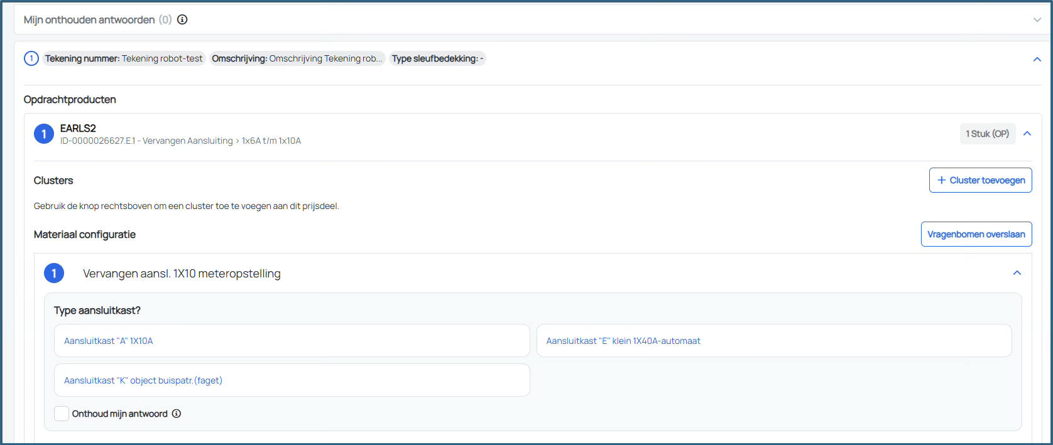
Task: Click Vragenbomen overslaan button
Action: click(x=976, y=234)
